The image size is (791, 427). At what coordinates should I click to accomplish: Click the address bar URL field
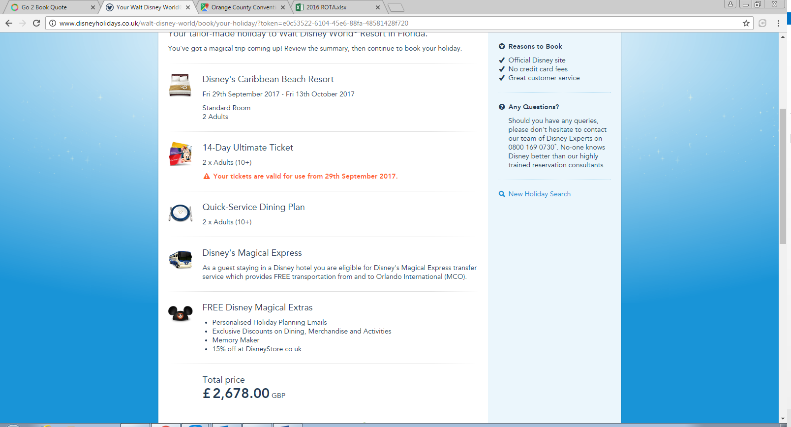coord(398,23)
